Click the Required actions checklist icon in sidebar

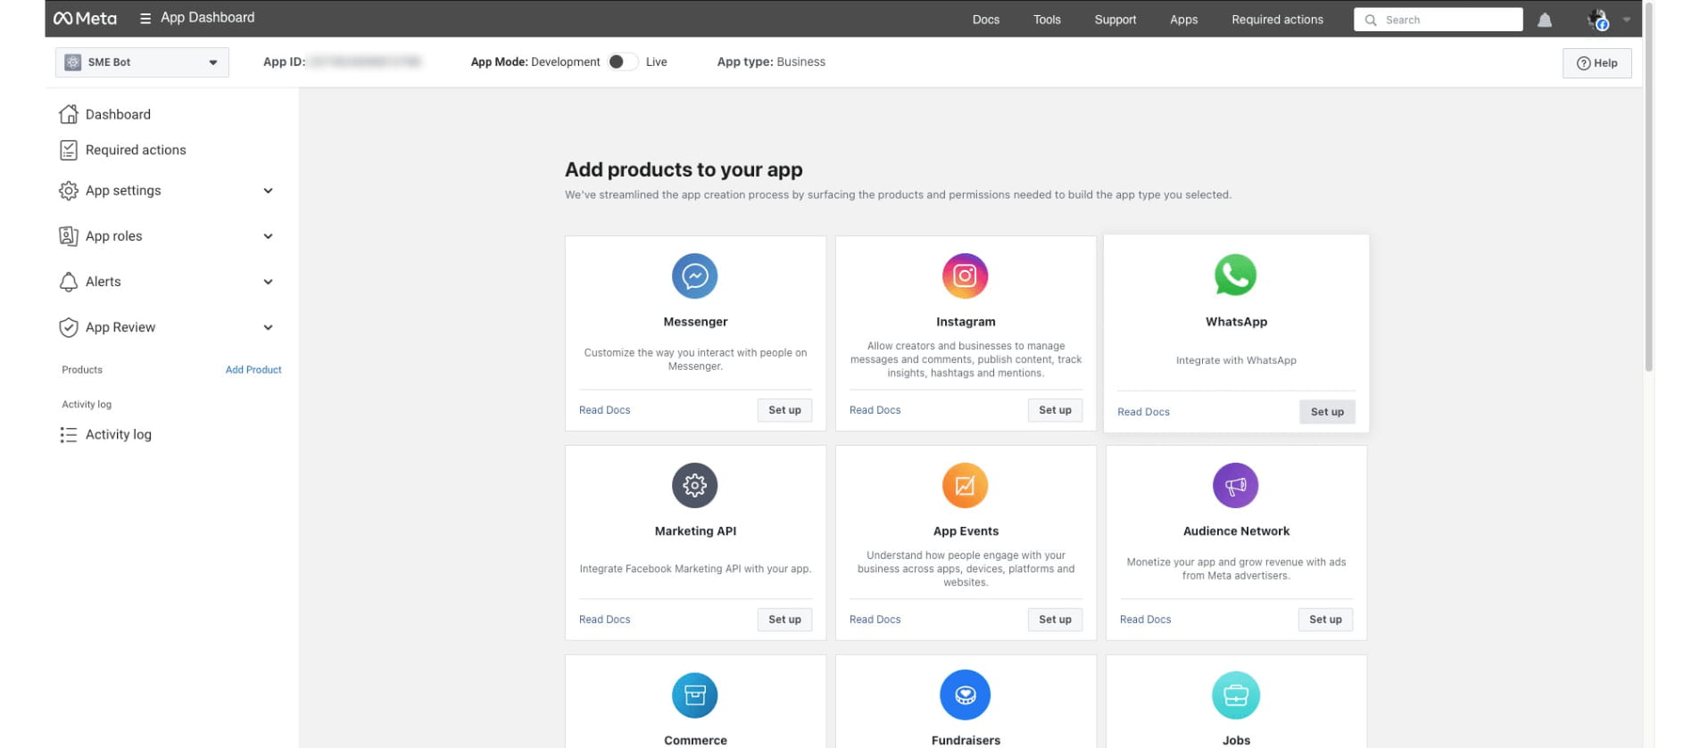[69, 150]
